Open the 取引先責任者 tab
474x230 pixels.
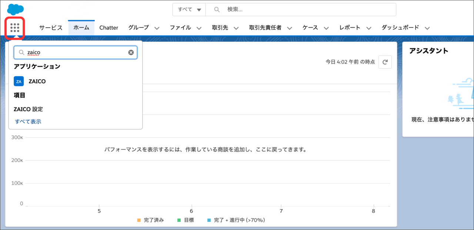coord(265,28)
